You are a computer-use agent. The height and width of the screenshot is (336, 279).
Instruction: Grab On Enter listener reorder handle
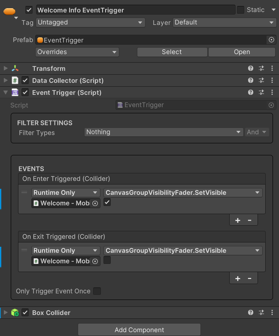click(24, 192)
